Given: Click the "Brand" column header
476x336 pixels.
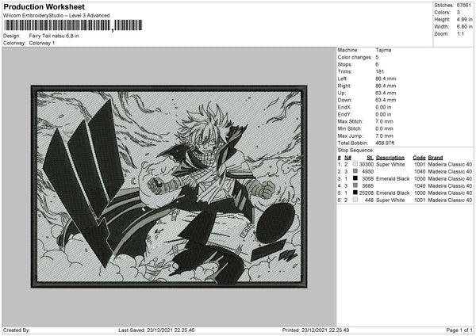Looking at the screenshot, I should [x=436, y=158].
